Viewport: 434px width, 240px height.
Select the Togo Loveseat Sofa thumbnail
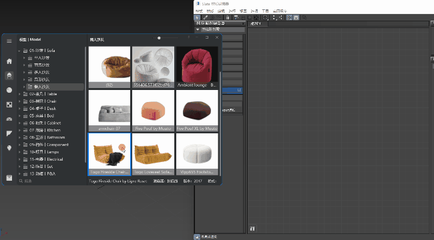click(153, 154)
